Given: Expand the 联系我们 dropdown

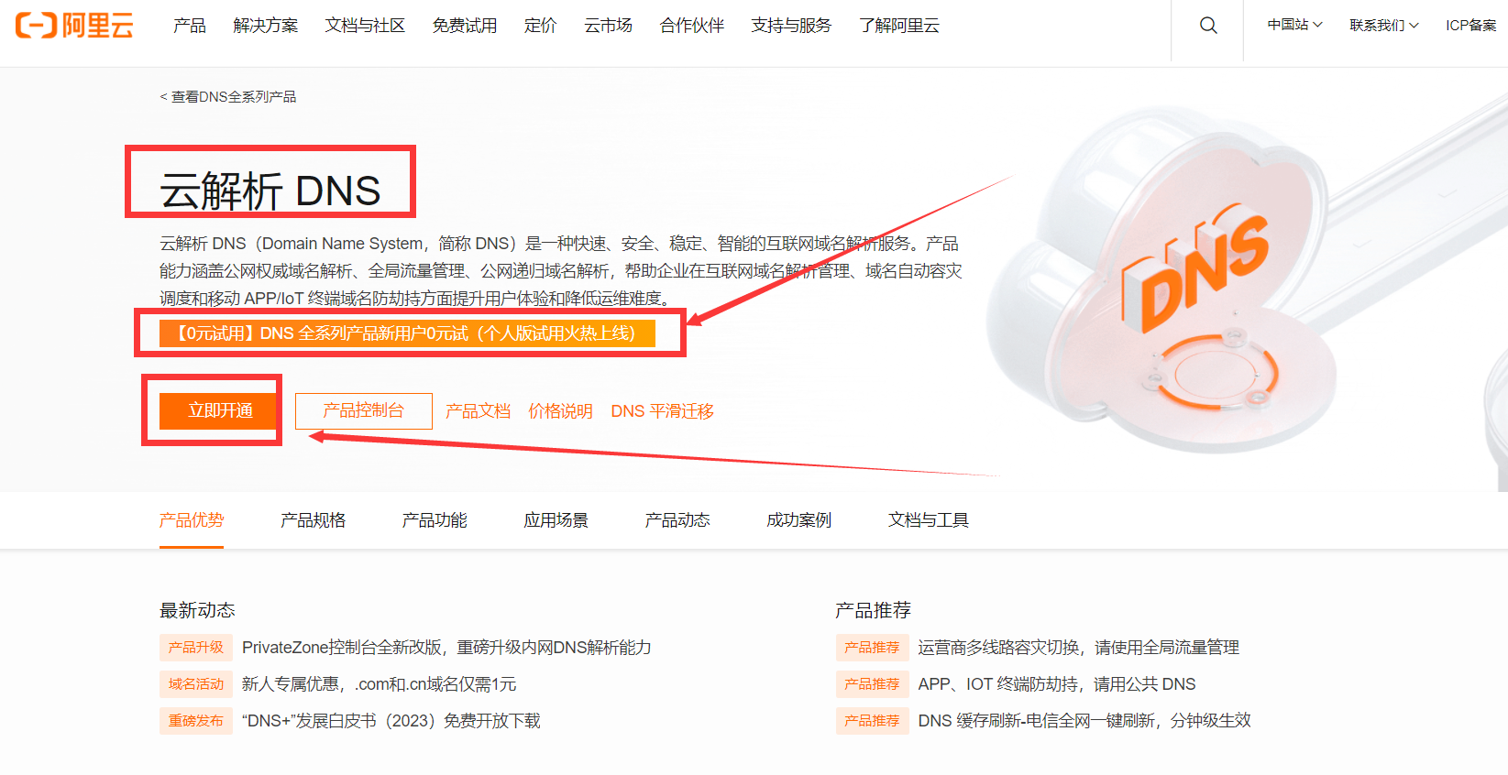Looking at the screenshot, I should coord(1384,25).
